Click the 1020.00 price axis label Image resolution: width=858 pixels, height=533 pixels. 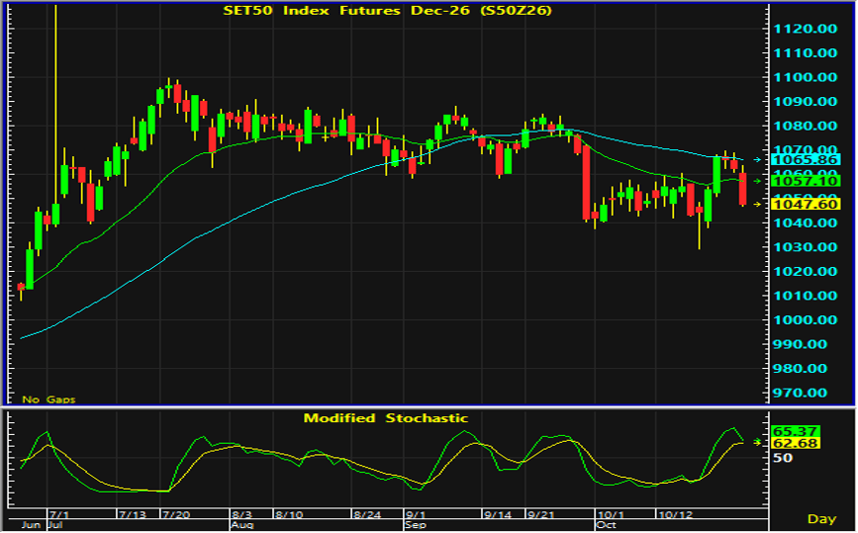[x=805, y=271]
